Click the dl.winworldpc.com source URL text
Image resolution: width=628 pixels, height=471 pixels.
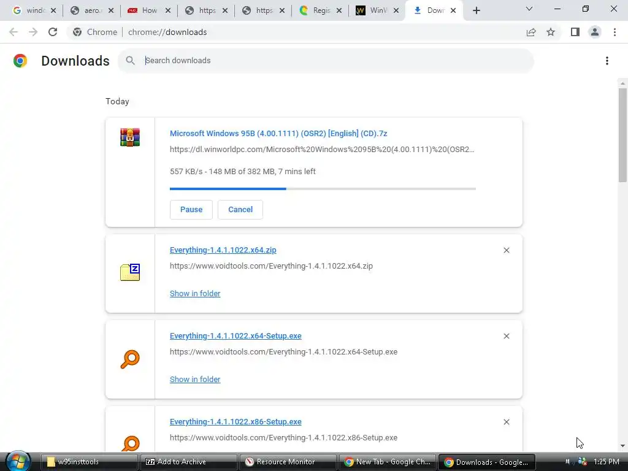tap(322, 150)
